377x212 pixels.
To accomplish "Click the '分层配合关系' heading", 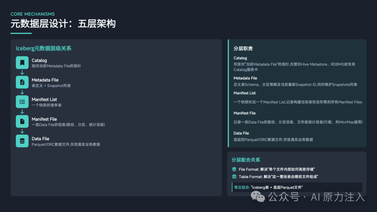I will [246, 160].
